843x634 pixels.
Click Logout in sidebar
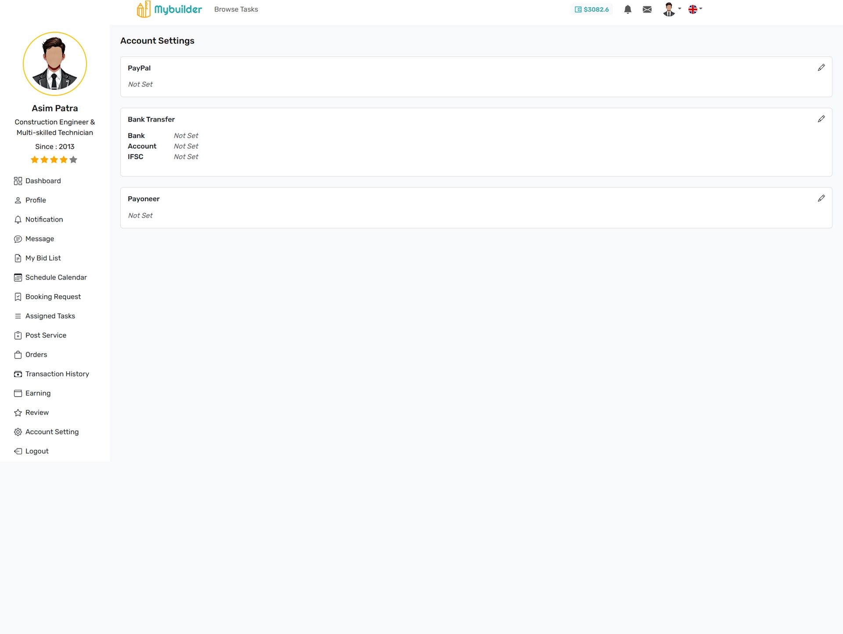(x=36, y=451)
